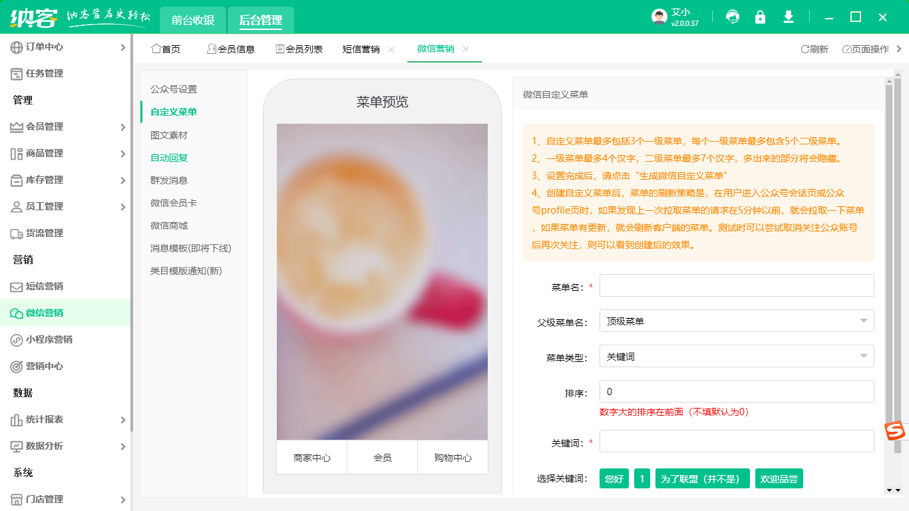Click the Sogou input method icon

[895, 431]
